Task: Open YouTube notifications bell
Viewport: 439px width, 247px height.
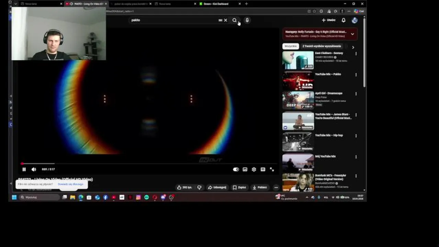Action: (x=344, y=20)
